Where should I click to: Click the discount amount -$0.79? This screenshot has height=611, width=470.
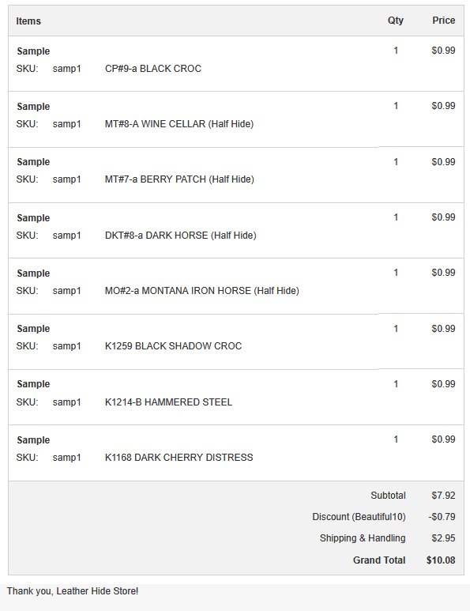[x=442, y=517]
